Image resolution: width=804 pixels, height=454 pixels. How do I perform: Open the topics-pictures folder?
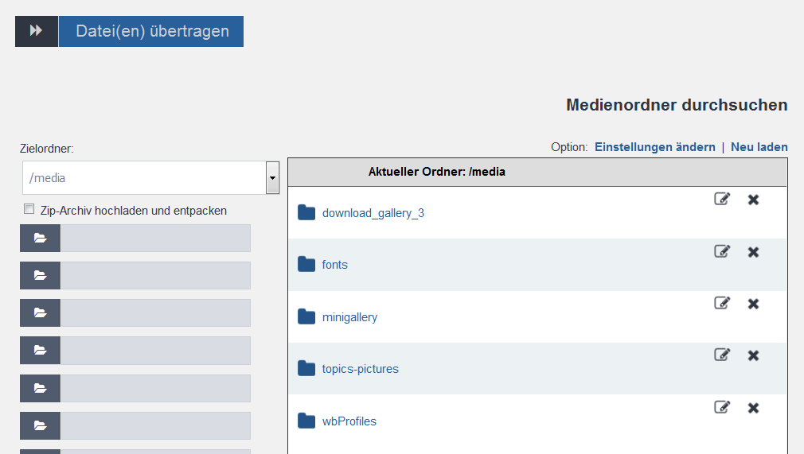(x=360, y=369)
